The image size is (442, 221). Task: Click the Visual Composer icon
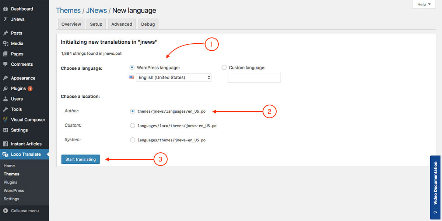click(6, 120)
